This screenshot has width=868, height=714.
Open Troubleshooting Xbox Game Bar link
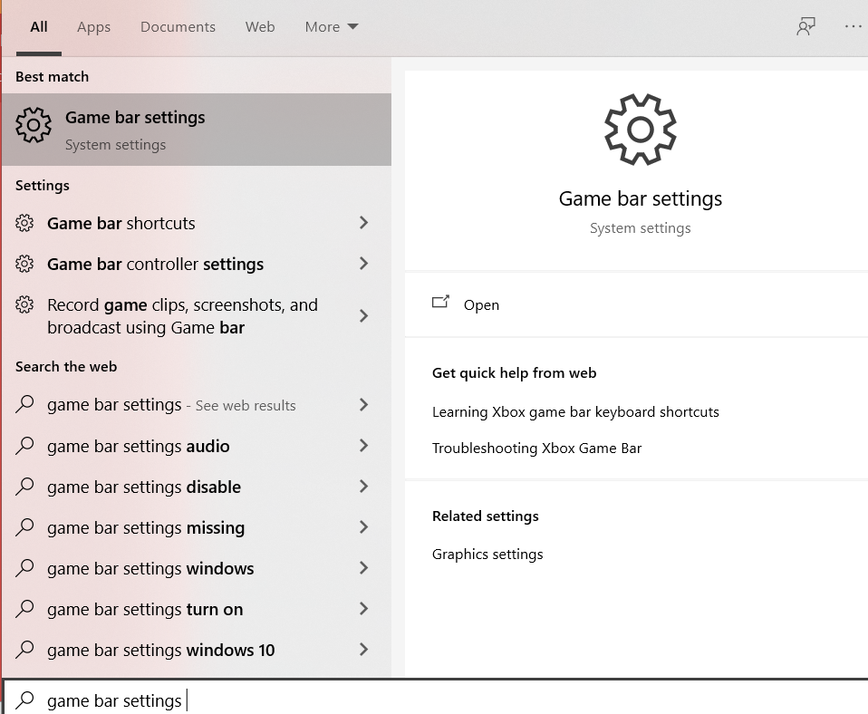click(536, 449)
